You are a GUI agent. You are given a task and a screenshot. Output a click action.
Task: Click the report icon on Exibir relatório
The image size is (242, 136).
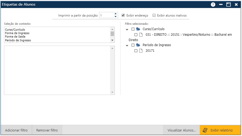[205, 130]
